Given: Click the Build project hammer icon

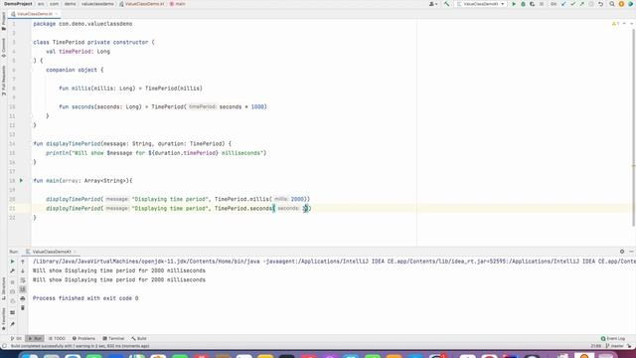Looking at the screenshot, I should pos(446,4).
